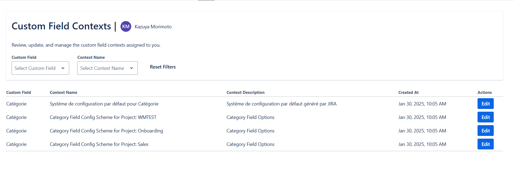Select the Kazuya Morimoto user name
Screen dimensions: 514x195
153,27
